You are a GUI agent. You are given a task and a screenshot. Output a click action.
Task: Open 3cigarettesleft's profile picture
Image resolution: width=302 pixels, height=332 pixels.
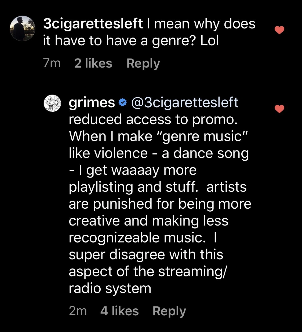point(23,28)
